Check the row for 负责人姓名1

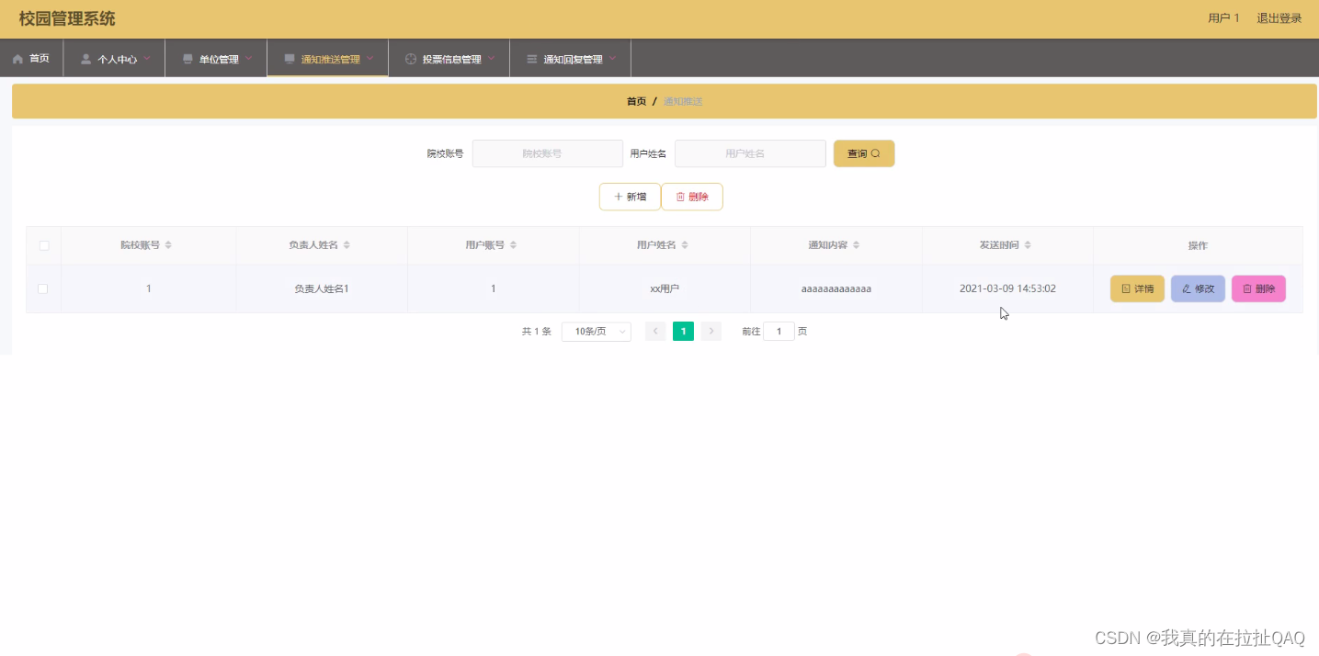pyautogui.click(x=42, y=288)
